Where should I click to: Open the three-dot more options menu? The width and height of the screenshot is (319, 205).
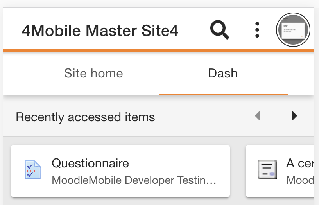(257, 30)
